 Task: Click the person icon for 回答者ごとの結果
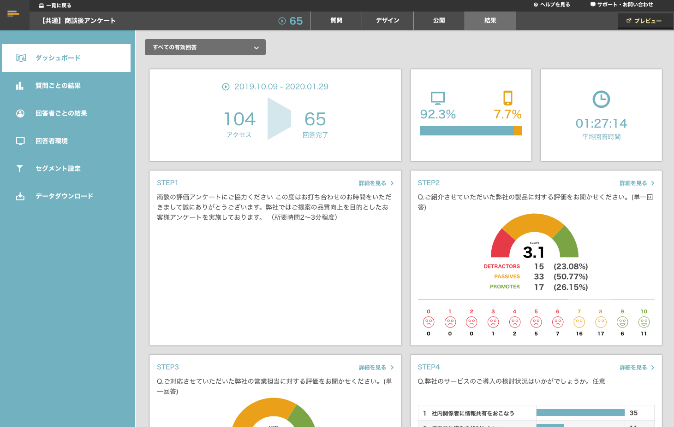(x=20, y=113)
